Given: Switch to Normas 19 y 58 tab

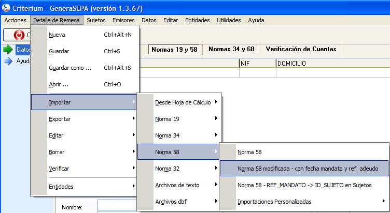Looking at the screenshot, I should coord(174,49).
